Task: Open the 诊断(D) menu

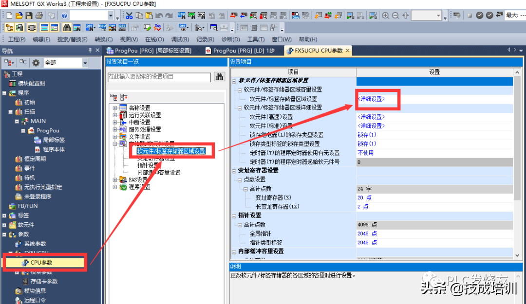Action: pos(230,39)
